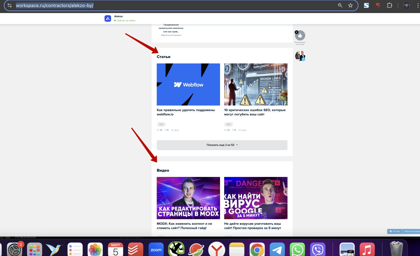Play the MODX page editing video thumbnail
The width and height of the screenshot is (420, 256).
coord(188,198)
